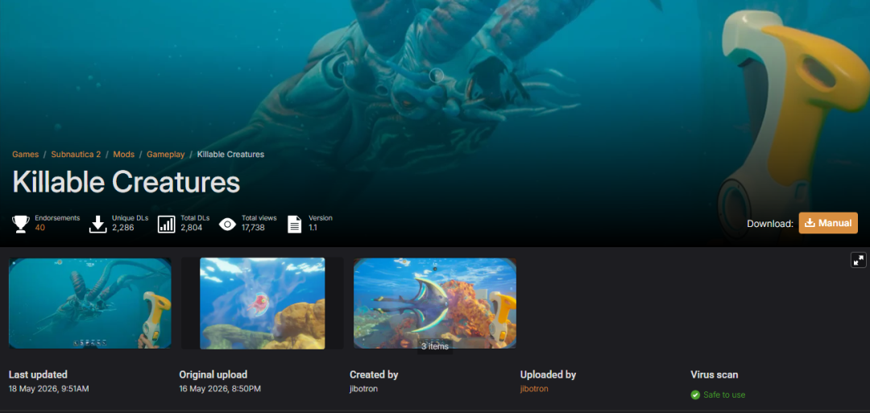The height and width of the screenshot is (413, 870).
Task: Click the 3 items gallery counter
Action: tap(435, 346)
